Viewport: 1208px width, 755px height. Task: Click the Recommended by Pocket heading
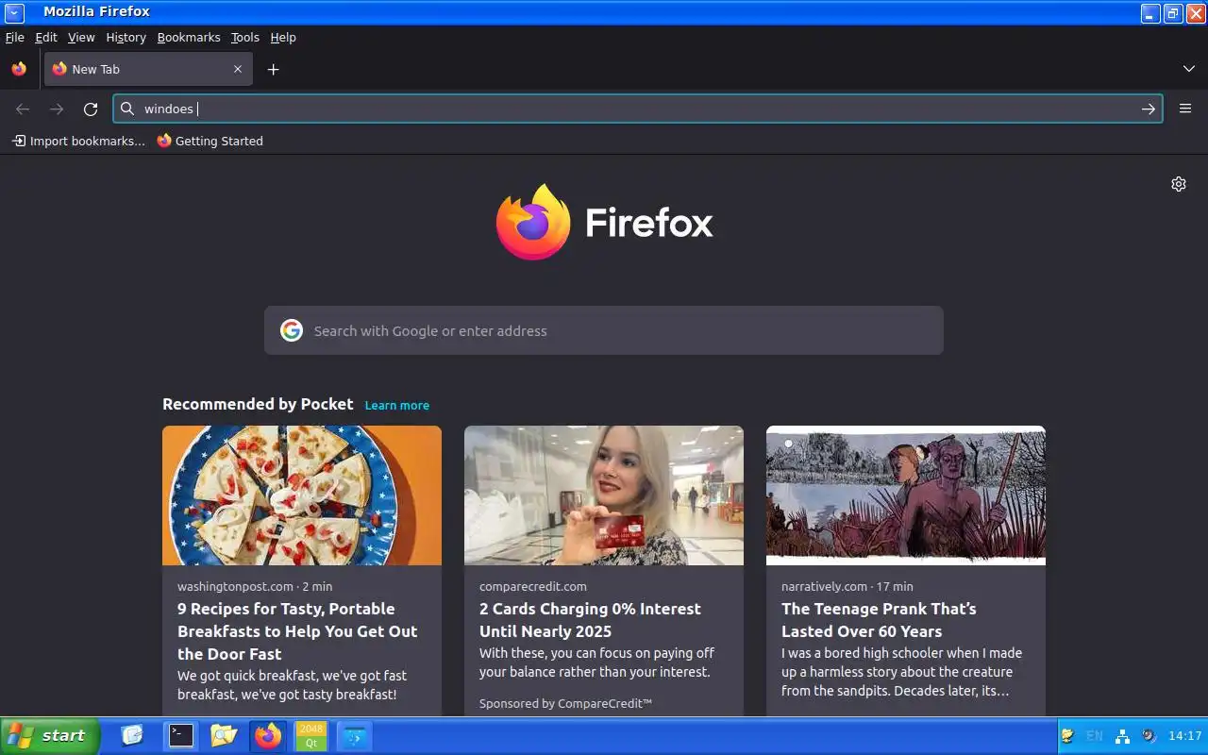click(x=258, y=404)
